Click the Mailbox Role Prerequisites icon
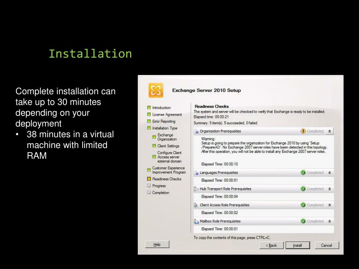This screenshot has height=269, width=359. click(196, 221)
